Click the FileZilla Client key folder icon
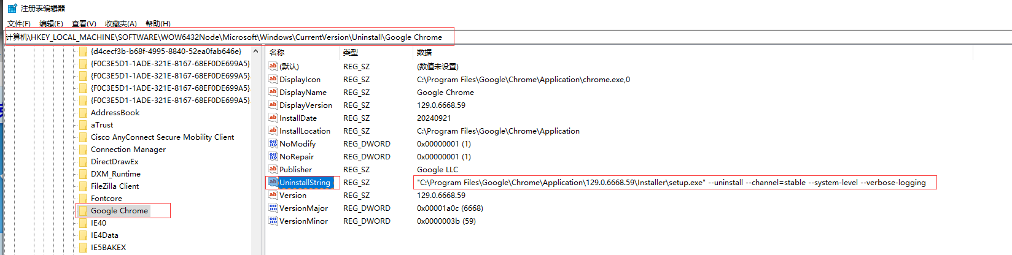1012x255 pixels. (83, 186)
